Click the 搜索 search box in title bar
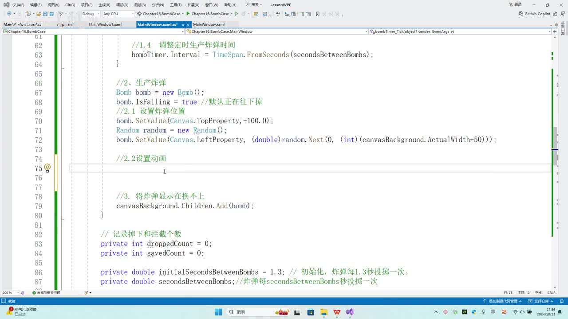Image resolution: width=568 pixels, height=319 pixels. click(254, 5)
